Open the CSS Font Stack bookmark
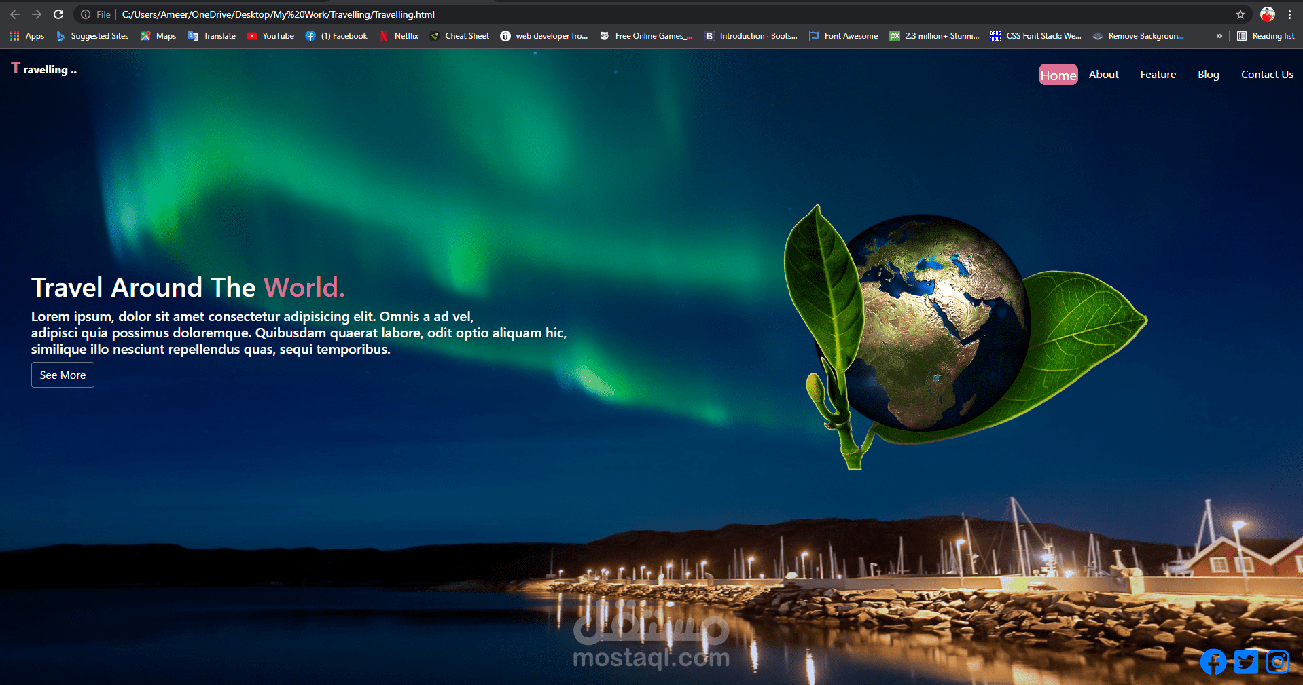Screen dimensions: 1303x685 [1035, 36]
